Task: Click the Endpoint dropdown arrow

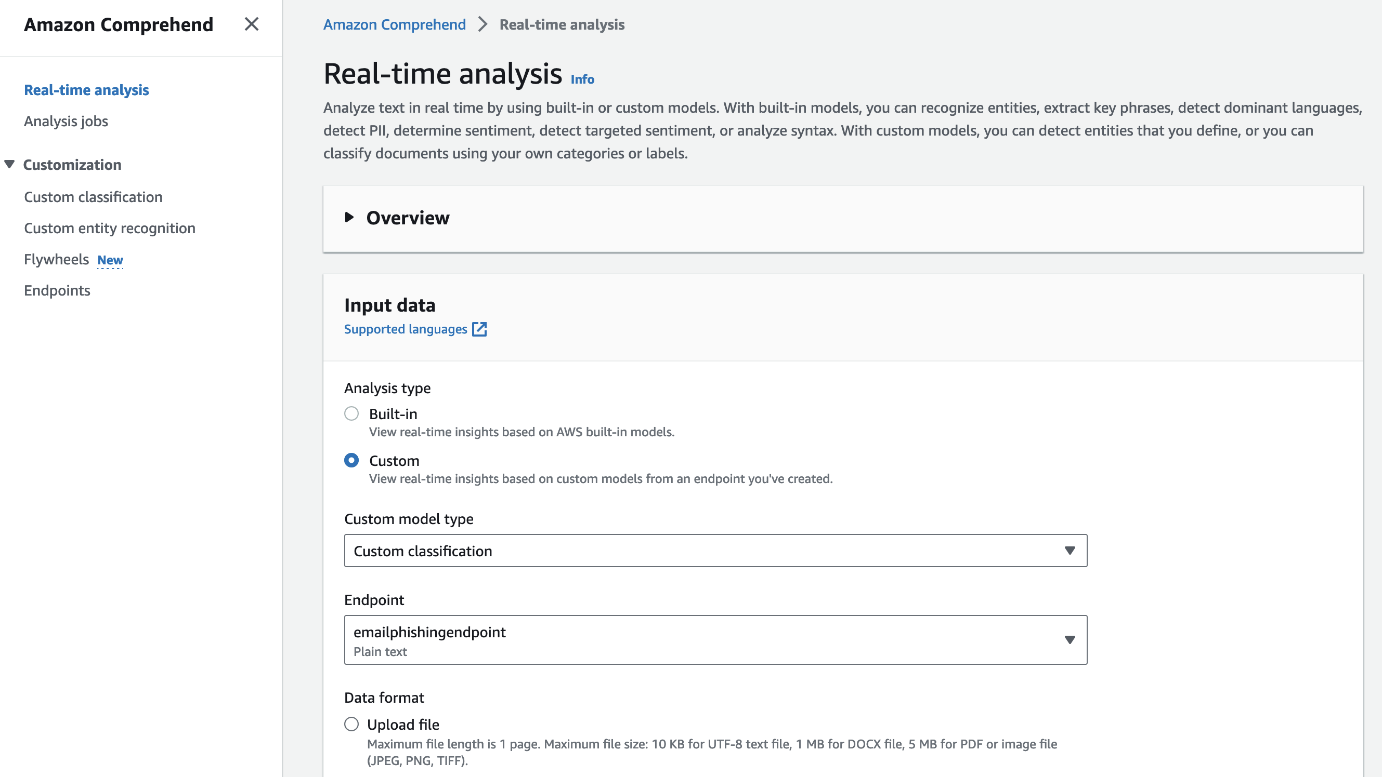Action: coord(1069,639)
